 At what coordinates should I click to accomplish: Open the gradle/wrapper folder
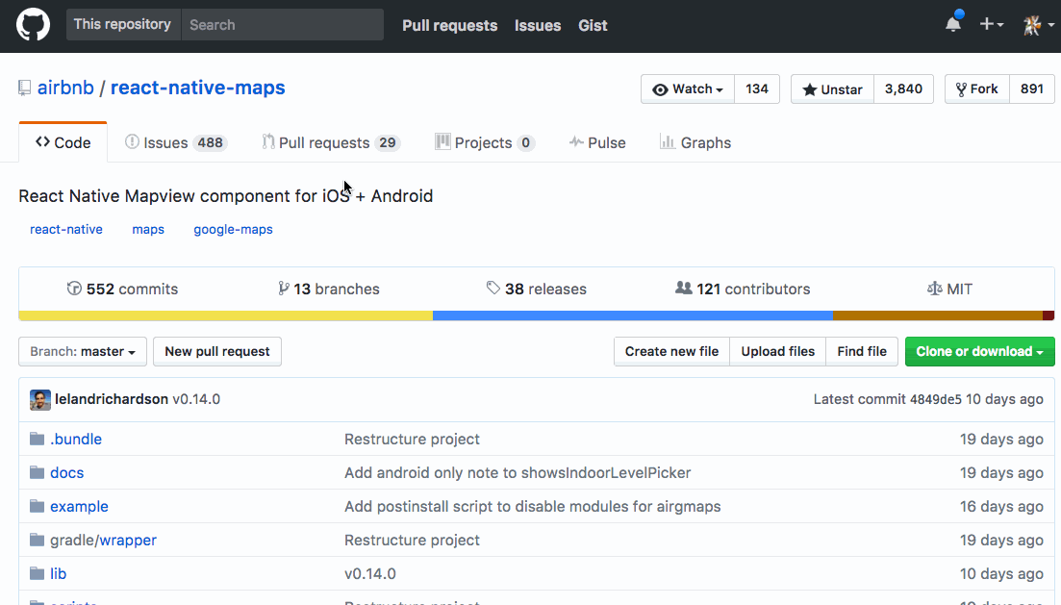[x=104, y=540]
